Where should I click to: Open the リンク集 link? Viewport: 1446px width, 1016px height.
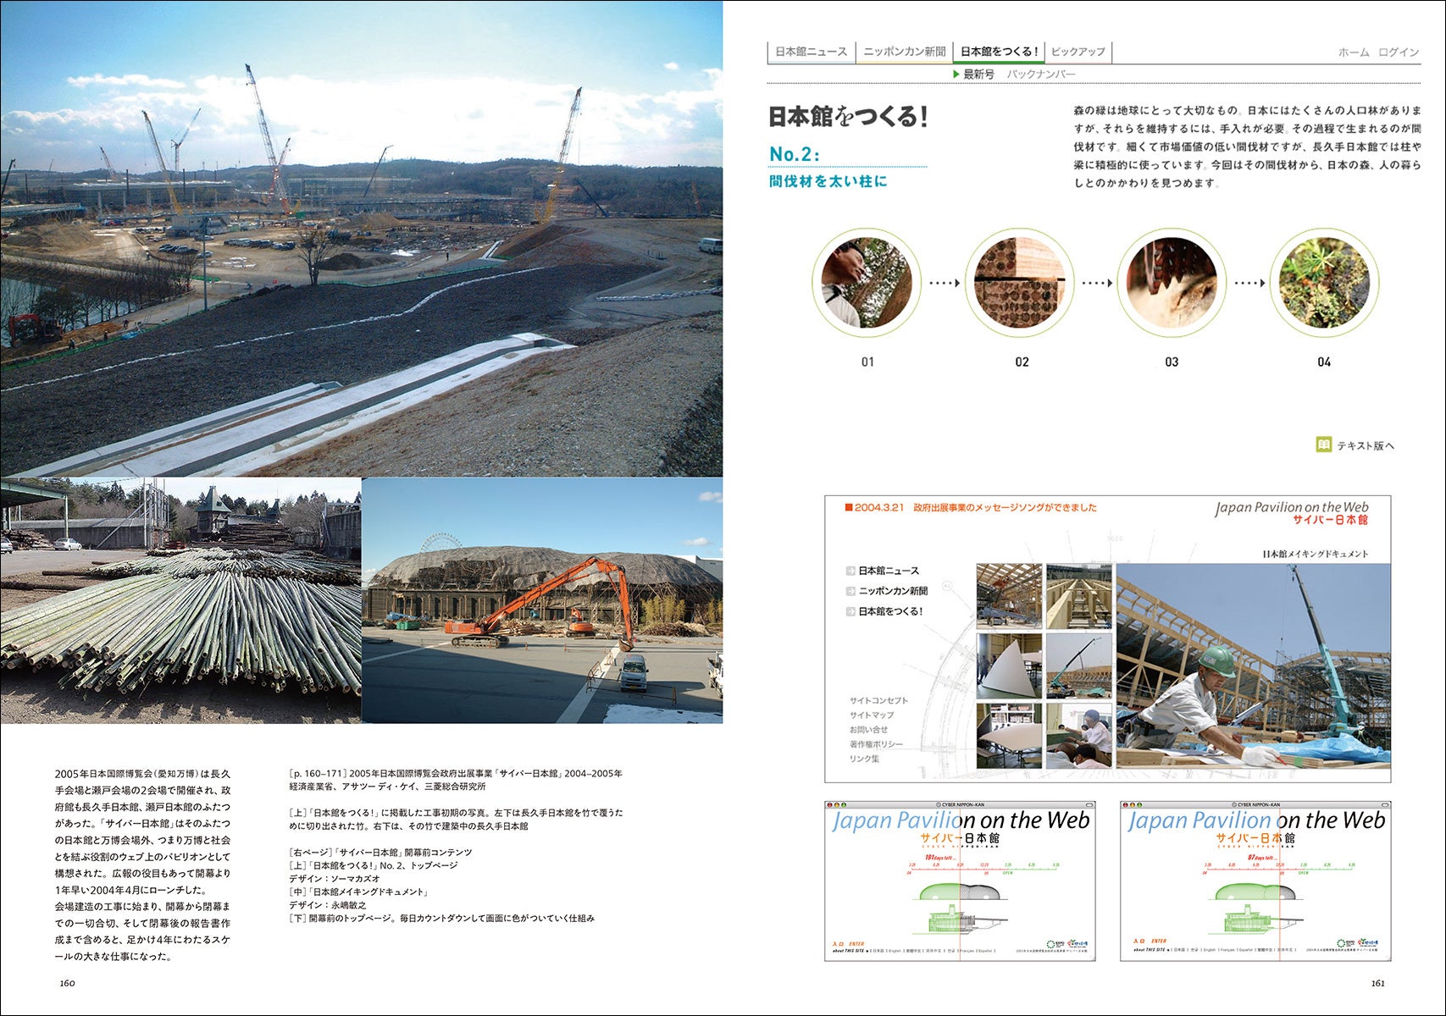click(864, 759)
